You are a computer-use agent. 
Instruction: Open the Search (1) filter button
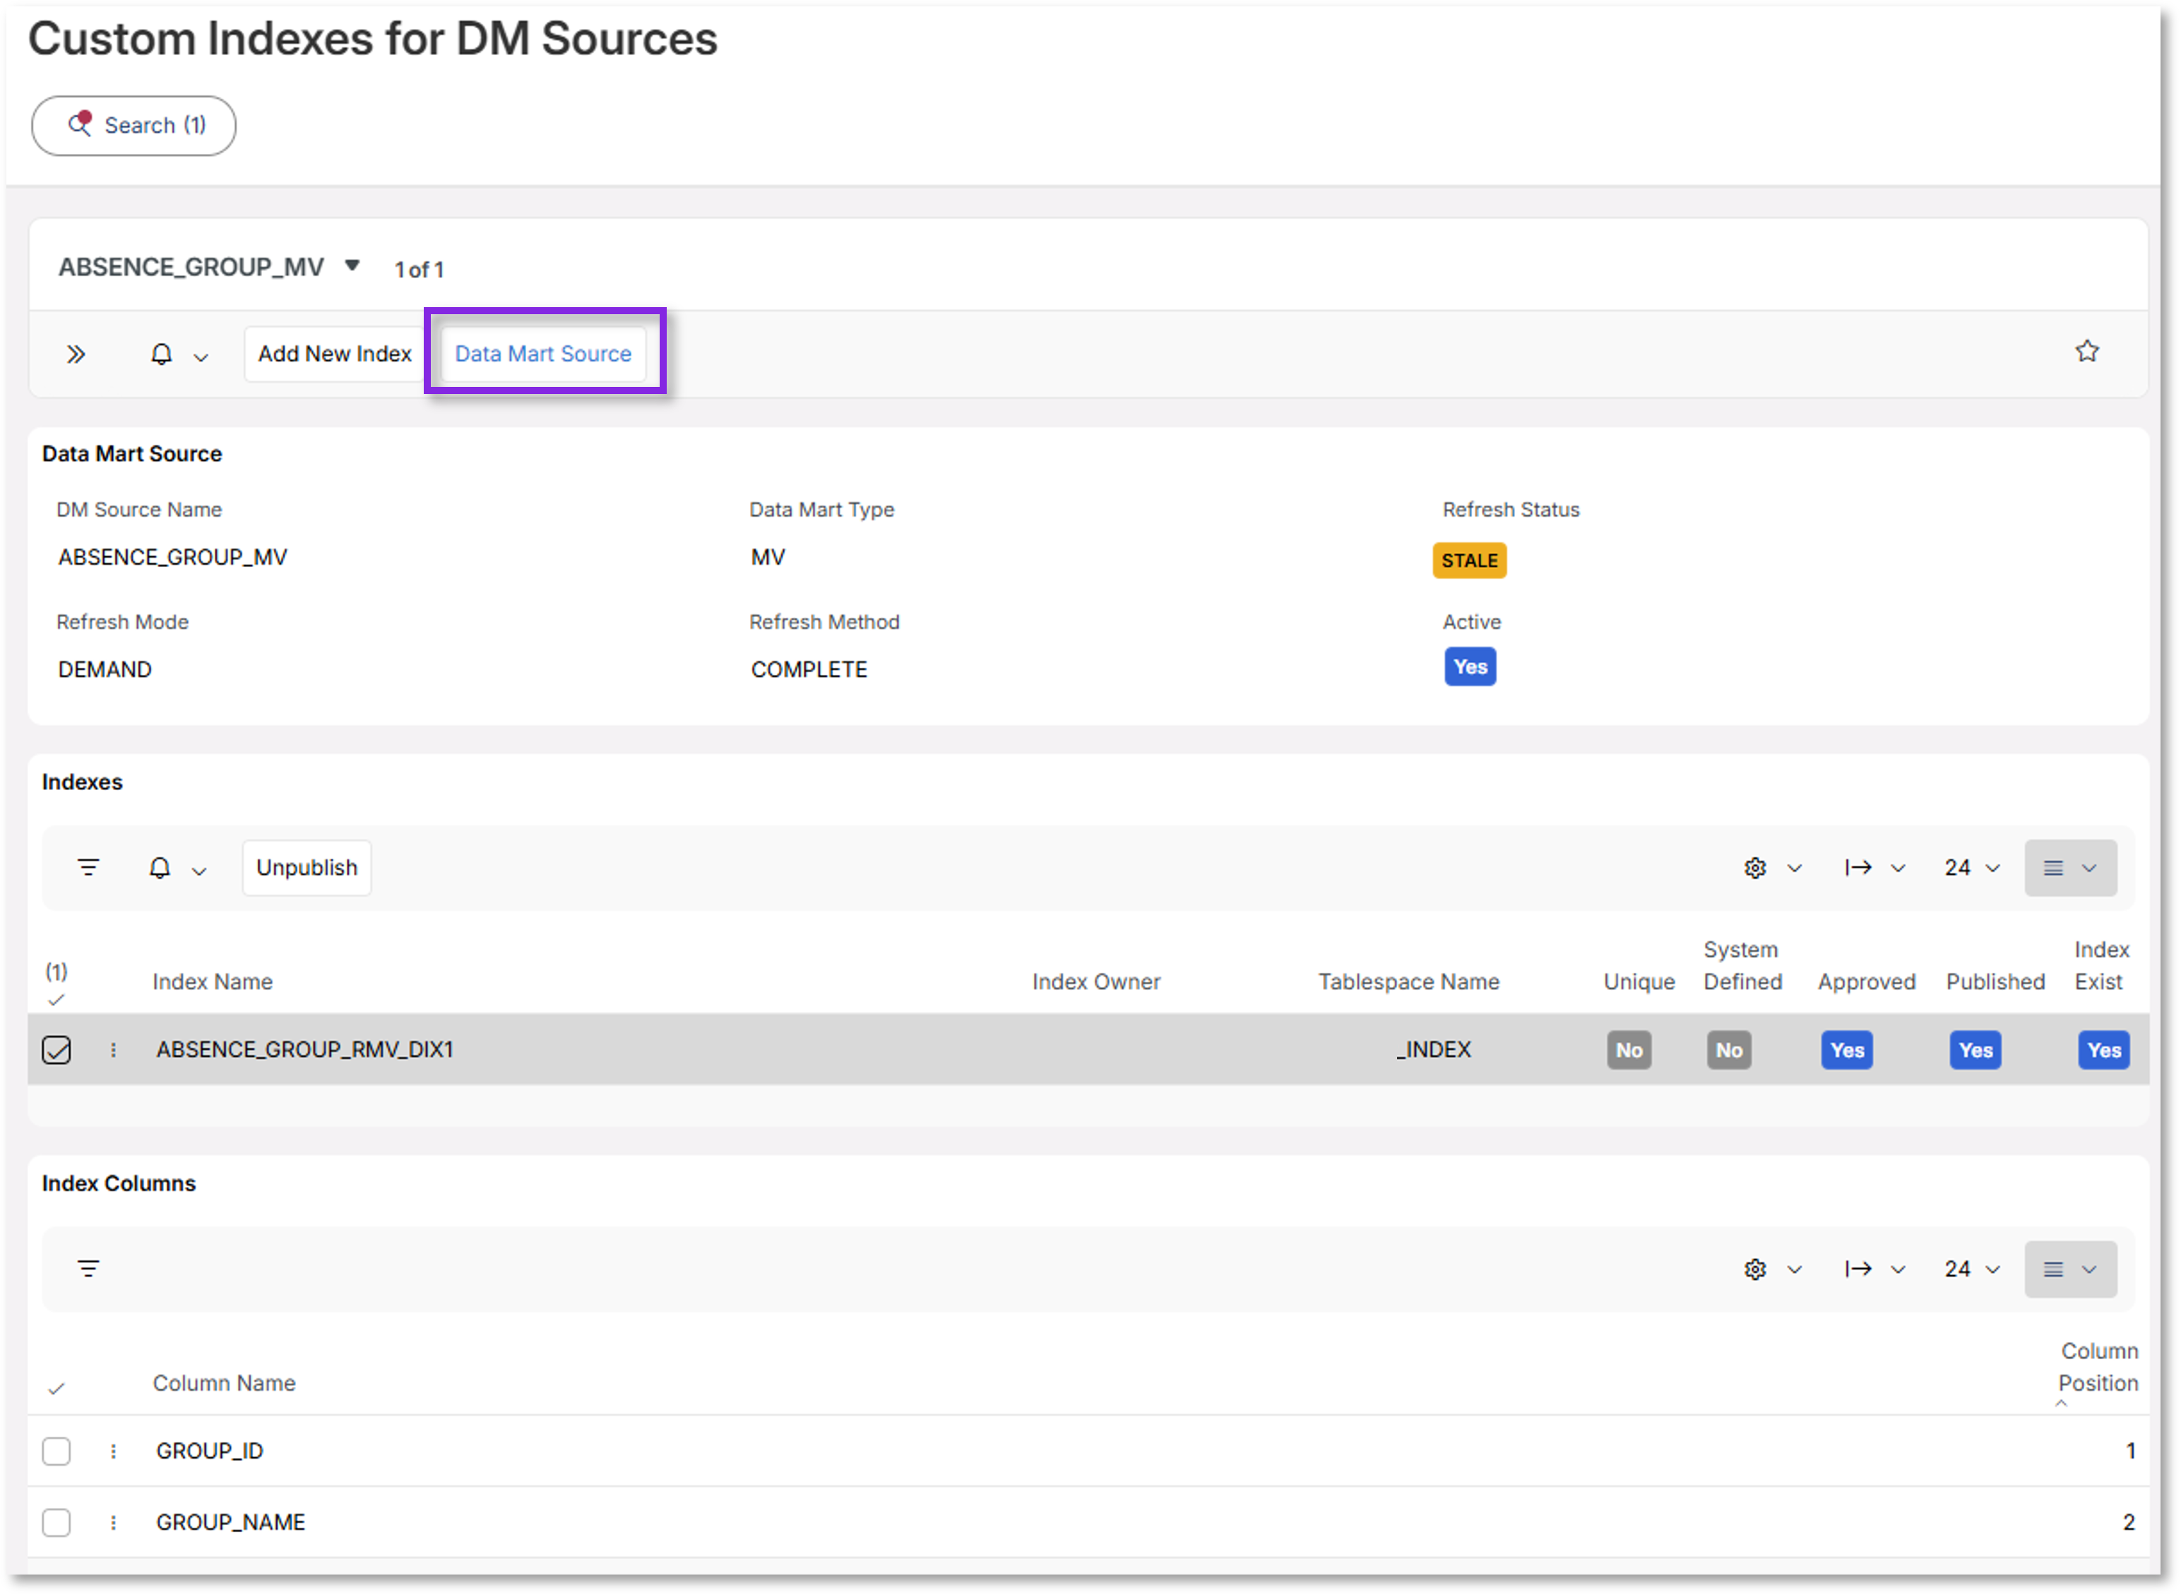(133, 126)
